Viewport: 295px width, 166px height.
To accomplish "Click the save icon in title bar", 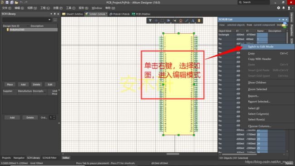I will 7,2.
